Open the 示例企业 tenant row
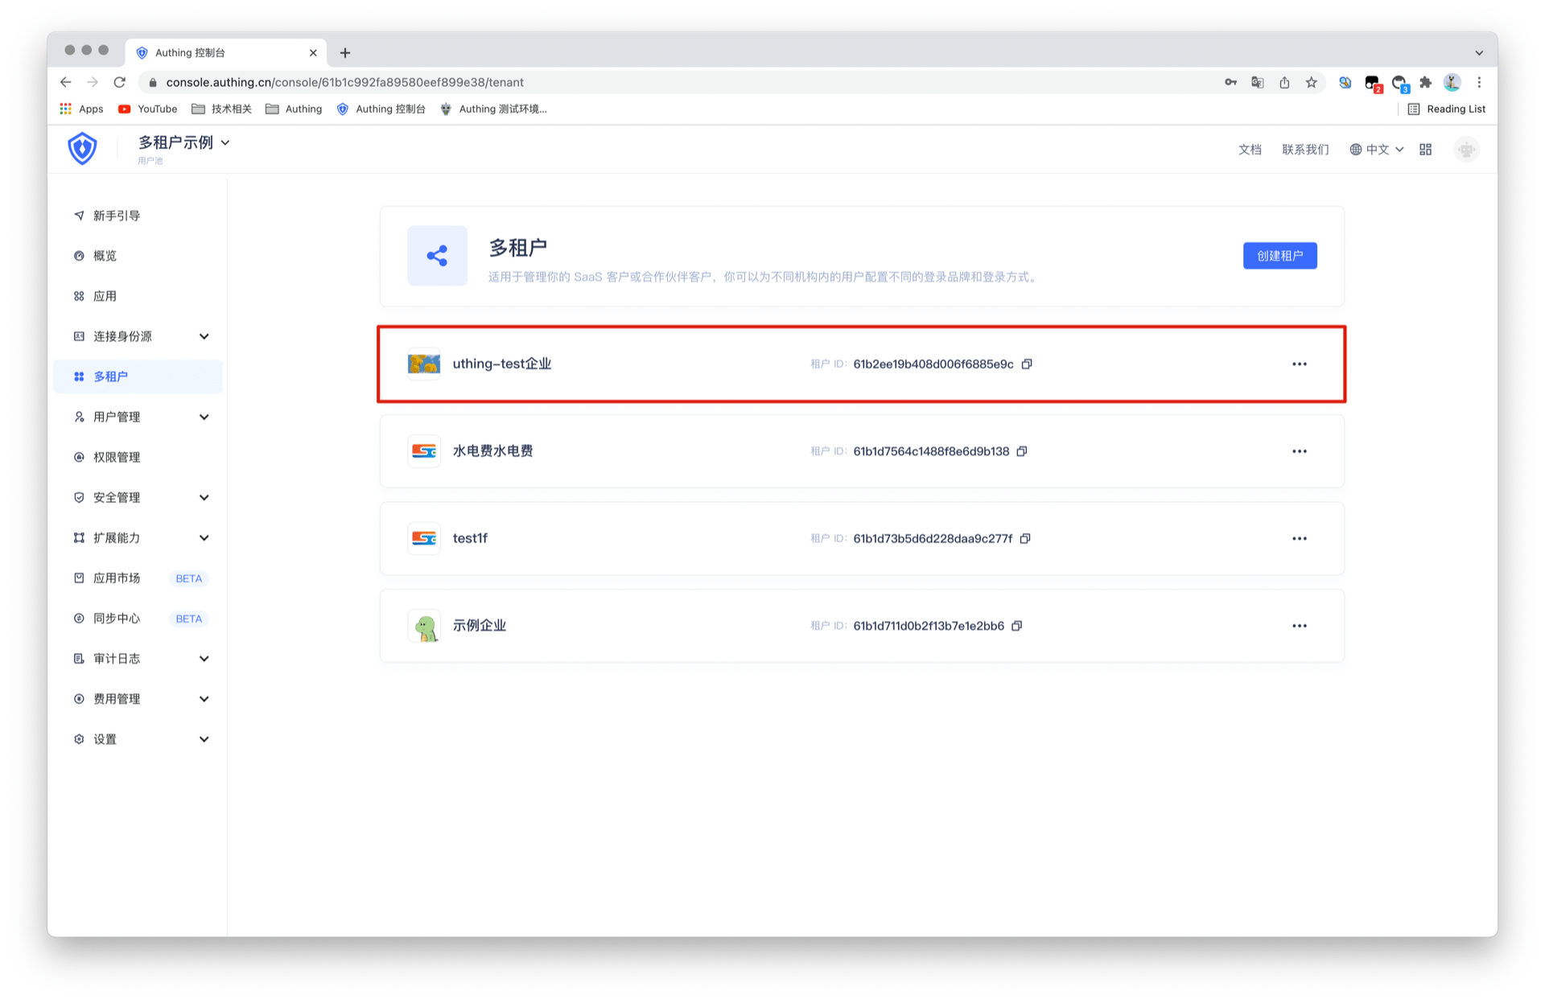 tap(479, 626)
